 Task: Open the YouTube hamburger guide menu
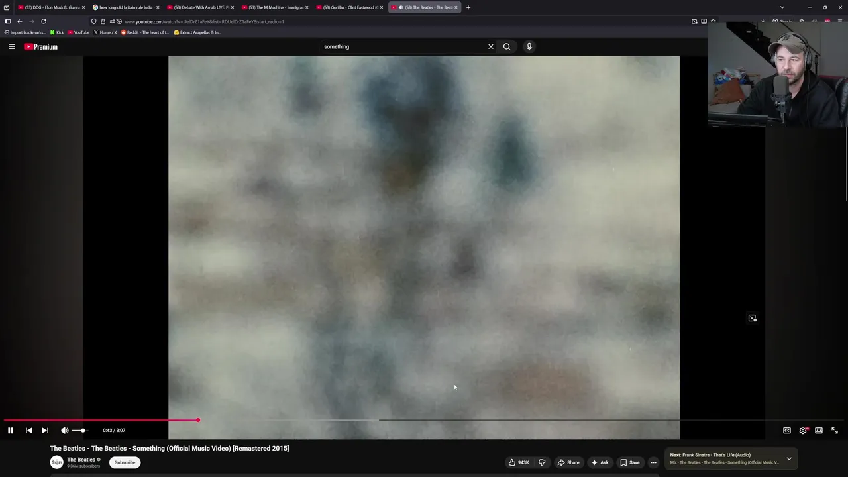(x=12, y=46)
